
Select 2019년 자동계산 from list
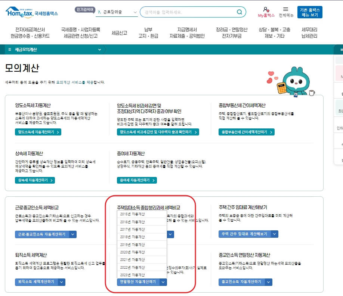(x=142, y=244)
